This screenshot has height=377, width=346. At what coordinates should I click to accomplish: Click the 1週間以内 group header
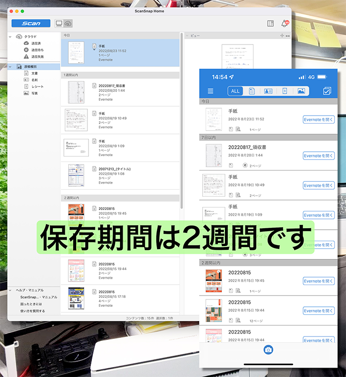click(x=120, y=75)
